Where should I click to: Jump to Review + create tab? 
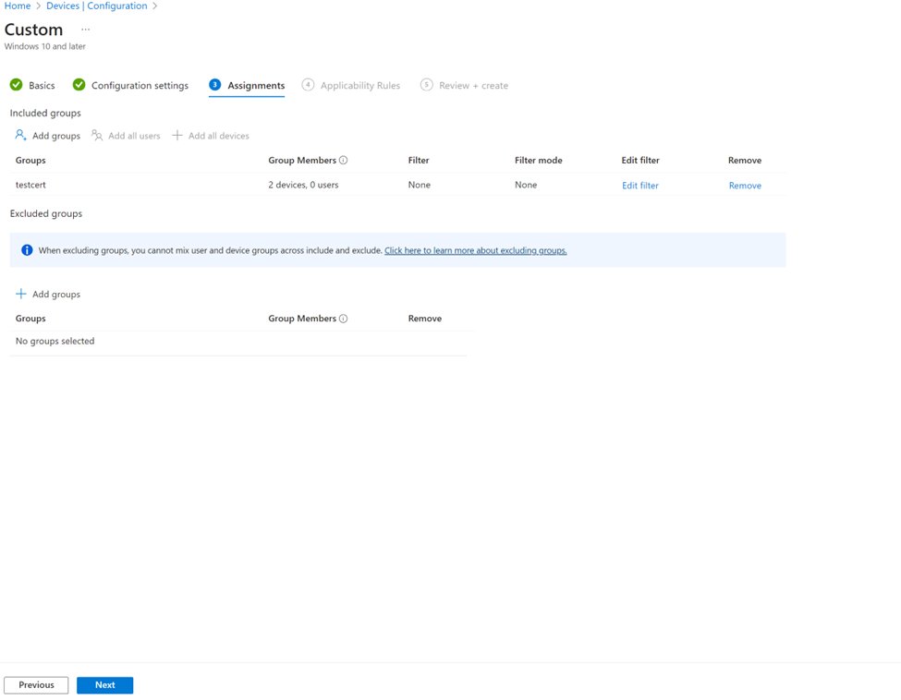(464, 85)
